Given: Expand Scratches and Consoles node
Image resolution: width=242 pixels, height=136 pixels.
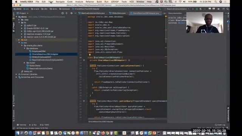Looking at the screenshot, I should click(x=16, y=77).
